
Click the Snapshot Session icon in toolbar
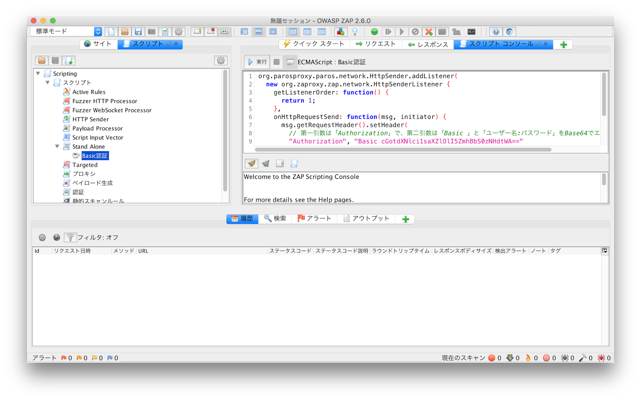(152, 32)
